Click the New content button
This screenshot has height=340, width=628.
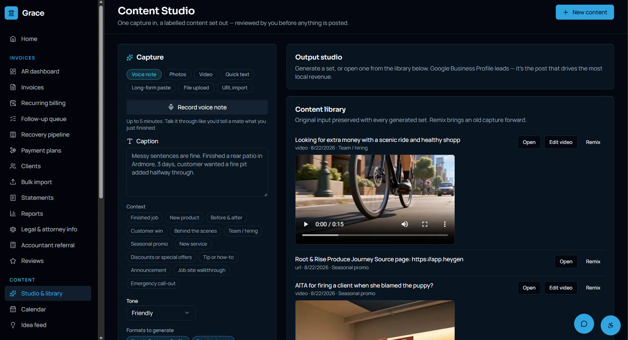click(x=585, y=12)
